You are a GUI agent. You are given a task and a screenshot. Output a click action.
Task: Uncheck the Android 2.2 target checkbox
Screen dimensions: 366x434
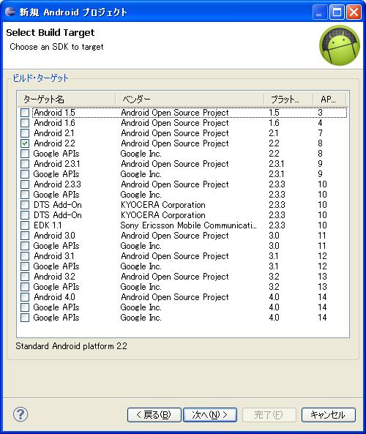click(x=25, y=143)
